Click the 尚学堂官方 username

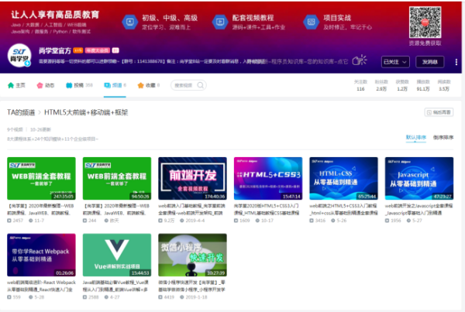click(55, 50)
